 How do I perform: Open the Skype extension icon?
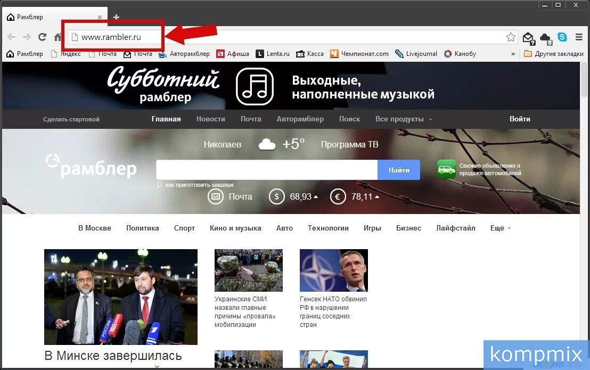(x=562, y=37)
